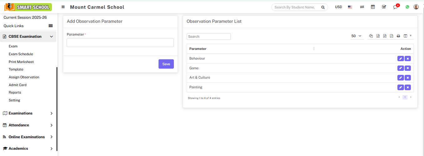This screenshot has height=156, width=424.
Task: Export the list to Excel
Action: tap(378, 36)
